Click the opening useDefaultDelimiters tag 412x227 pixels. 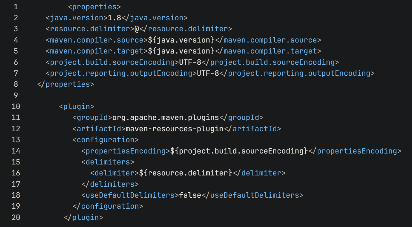(130, 195)
